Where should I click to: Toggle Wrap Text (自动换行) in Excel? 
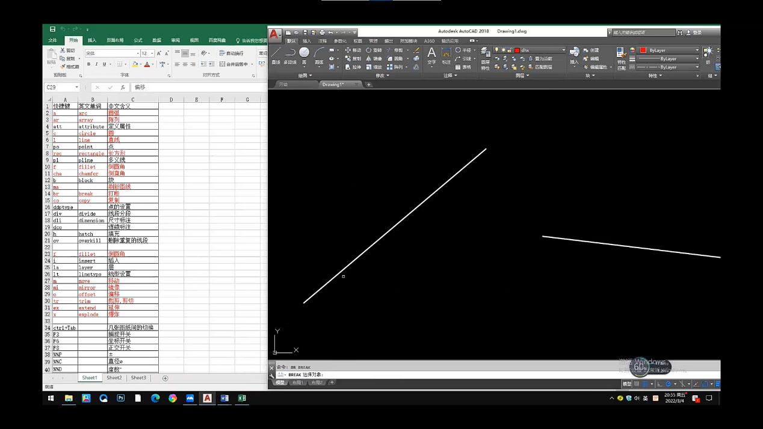(232, 53)
